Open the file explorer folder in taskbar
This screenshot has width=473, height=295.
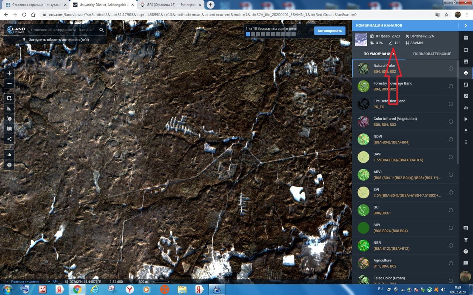point(181,289)
